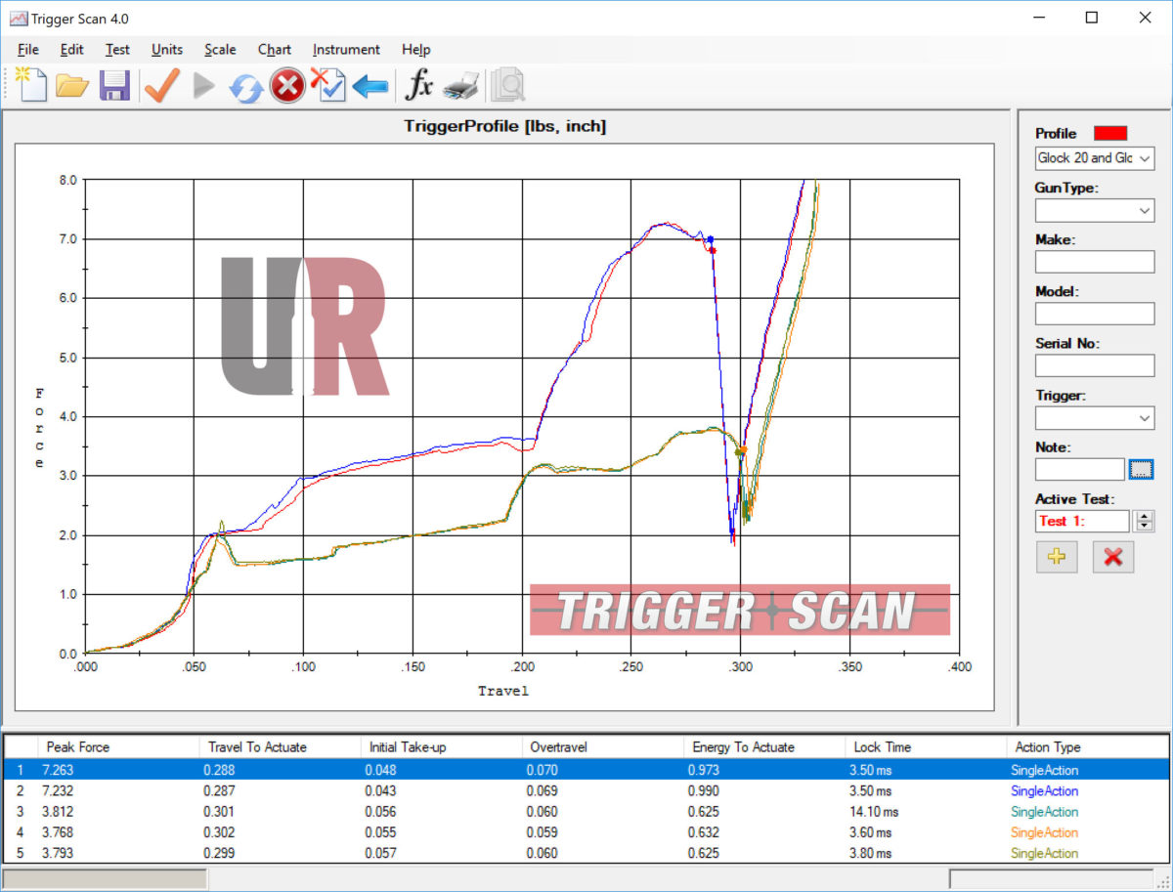Delete the active test with the red X
Image resolution: width=1173 pixels, height=892 pixels.
point(1112,557)
